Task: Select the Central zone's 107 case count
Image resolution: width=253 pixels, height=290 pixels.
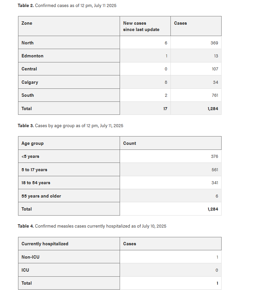Action: 215,69
